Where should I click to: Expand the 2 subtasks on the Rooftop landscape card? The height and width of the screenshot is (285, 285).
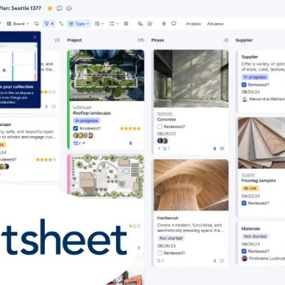[79, 143]
